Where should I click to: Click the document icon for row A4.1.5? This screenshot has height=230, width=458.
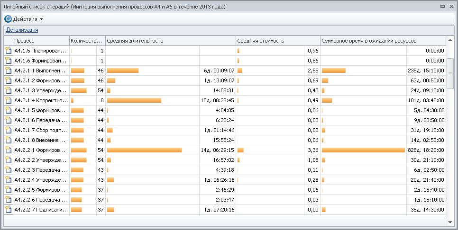point(8,51)
